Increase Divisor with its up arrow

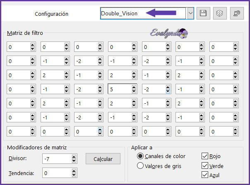pos(74,157)
